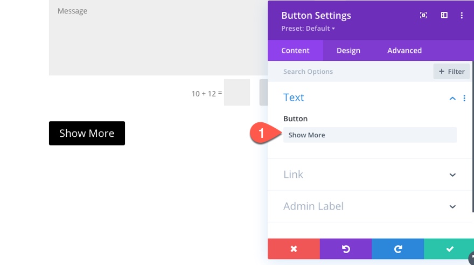
Task: Expand the Link section
Action: coord(452,175)
